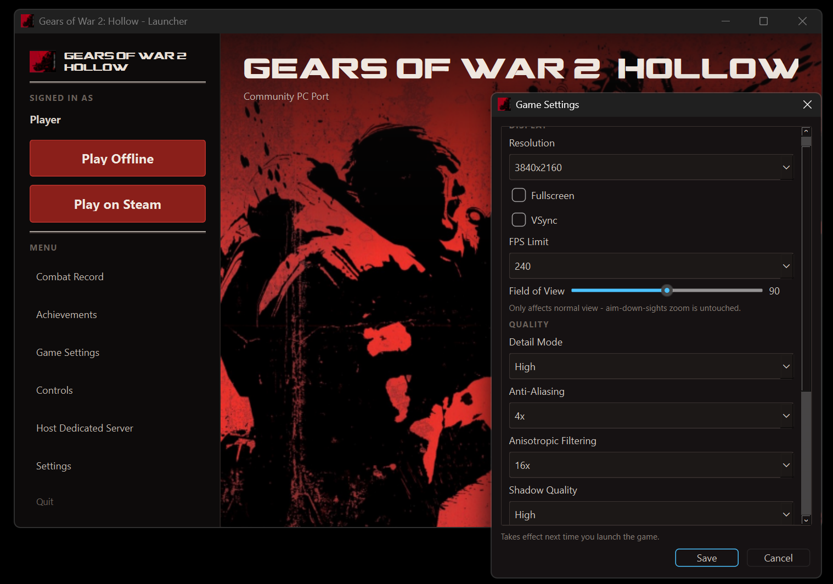Click the window title 'Gears of War 2: Hollow - Launcher'
The width and height of the screenshot is (833, 584).
pyautogui.click(x=113, y=21)
